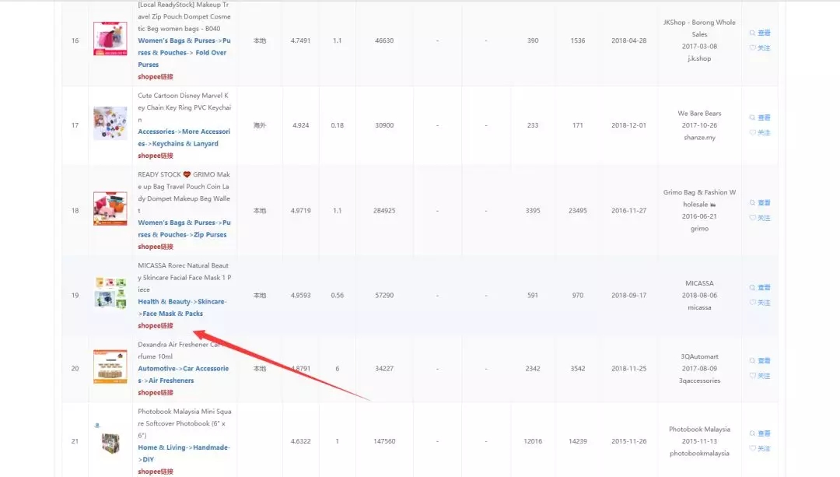Screen dimensions: 840x477
Task: Open the shopee链接 link for MICASSA face mask
Action: click(x=156, y=326)
